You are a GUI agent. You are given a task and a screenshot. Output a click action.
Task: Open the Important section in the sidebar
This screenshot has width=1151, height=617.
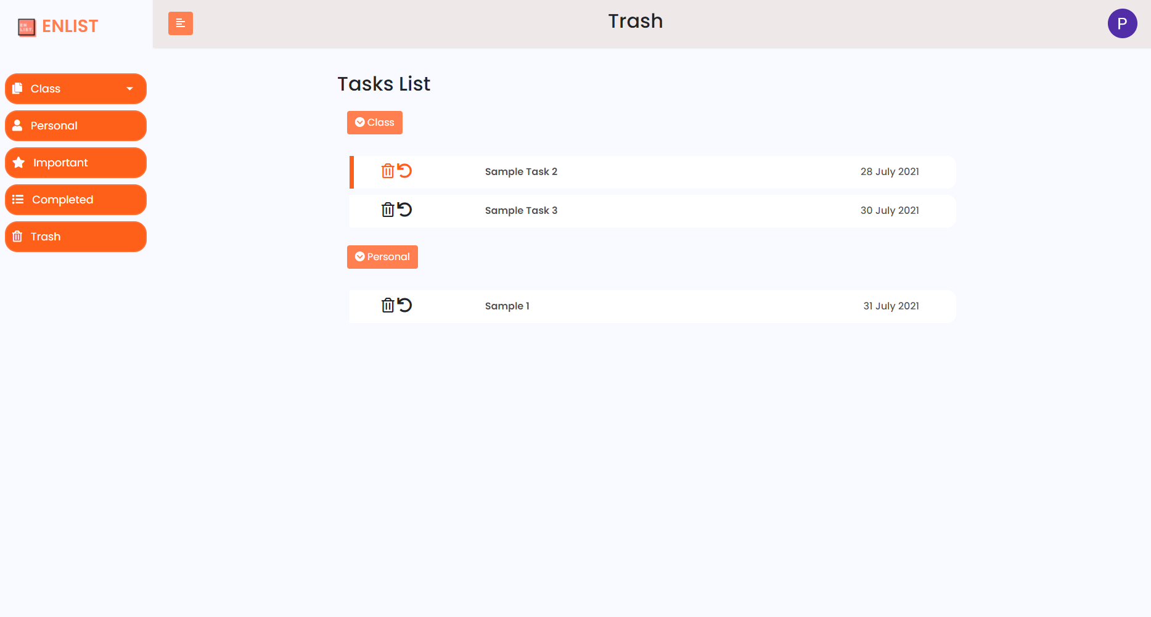(x=76, y=163)
